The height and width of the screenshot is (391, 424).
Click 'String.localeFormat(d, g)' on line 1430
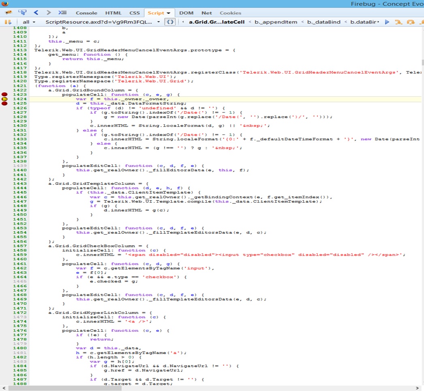click(182, 125)
